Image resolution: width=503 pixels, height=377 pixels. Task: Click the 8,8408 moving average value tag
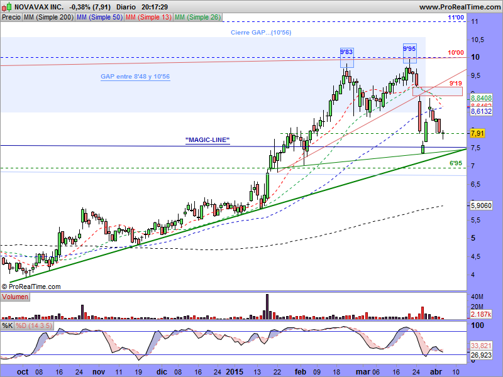click(481, 98)
